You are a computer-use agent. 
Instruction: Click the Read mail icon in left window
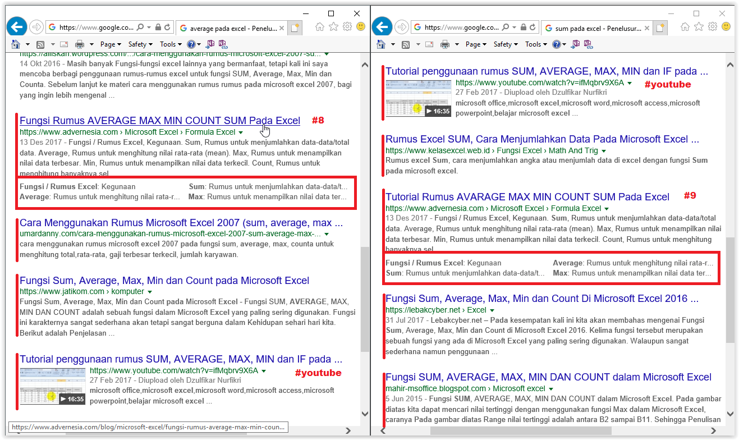(x=64, y=44)
